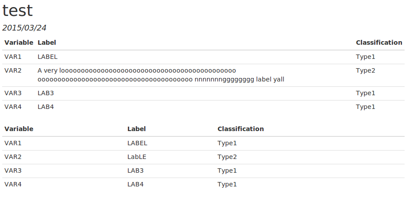Viewport: 417px width, 213px height.
Task: Click Label header in second table
Action: pos(136,129)
